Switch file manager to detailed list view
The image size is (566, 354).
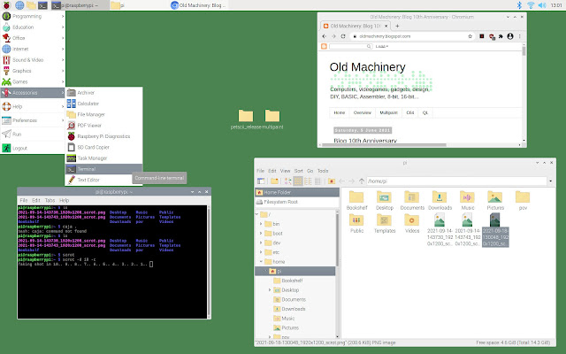317,181
